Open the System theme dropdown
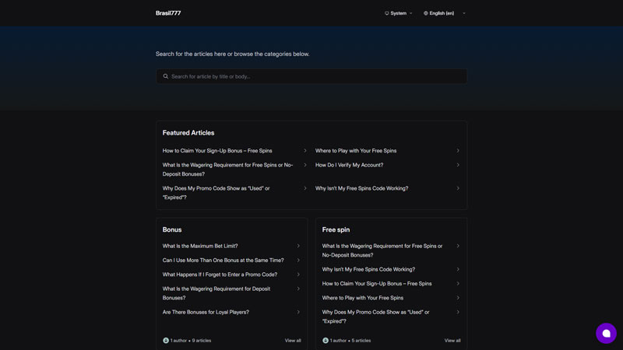 pyautogui.click(x=399, y=13)
